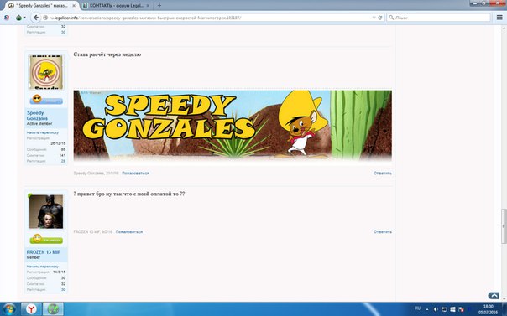Open the Action Center flag icon

pyautogui.click(x=461, y=309)
